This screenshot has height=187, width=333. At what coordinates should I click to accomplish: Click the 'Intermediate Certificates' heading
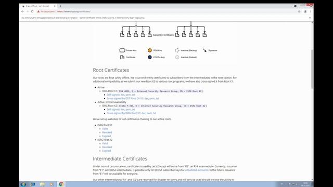tap(120, 158)
